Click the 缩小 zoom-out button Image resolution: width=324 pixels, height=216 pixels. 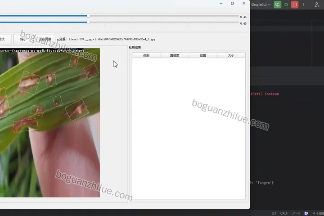(23, 39)
